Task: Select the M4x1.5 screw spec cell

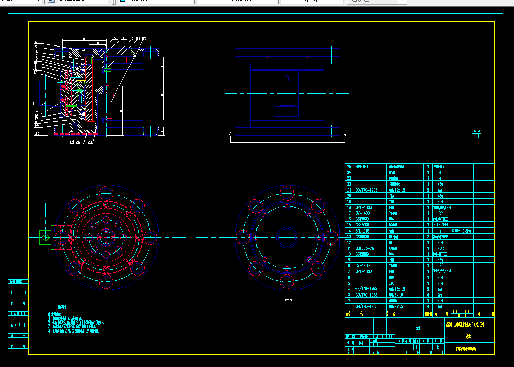Action: (x=396, y=306)
